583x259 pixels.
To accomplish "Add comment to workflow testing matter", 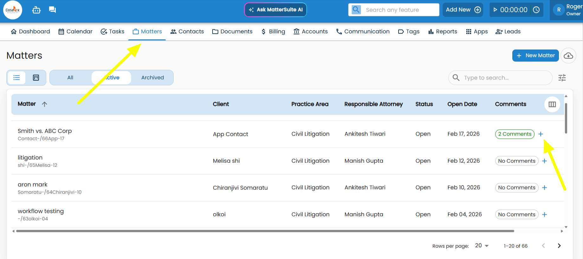I will click(x=545, y=215).
